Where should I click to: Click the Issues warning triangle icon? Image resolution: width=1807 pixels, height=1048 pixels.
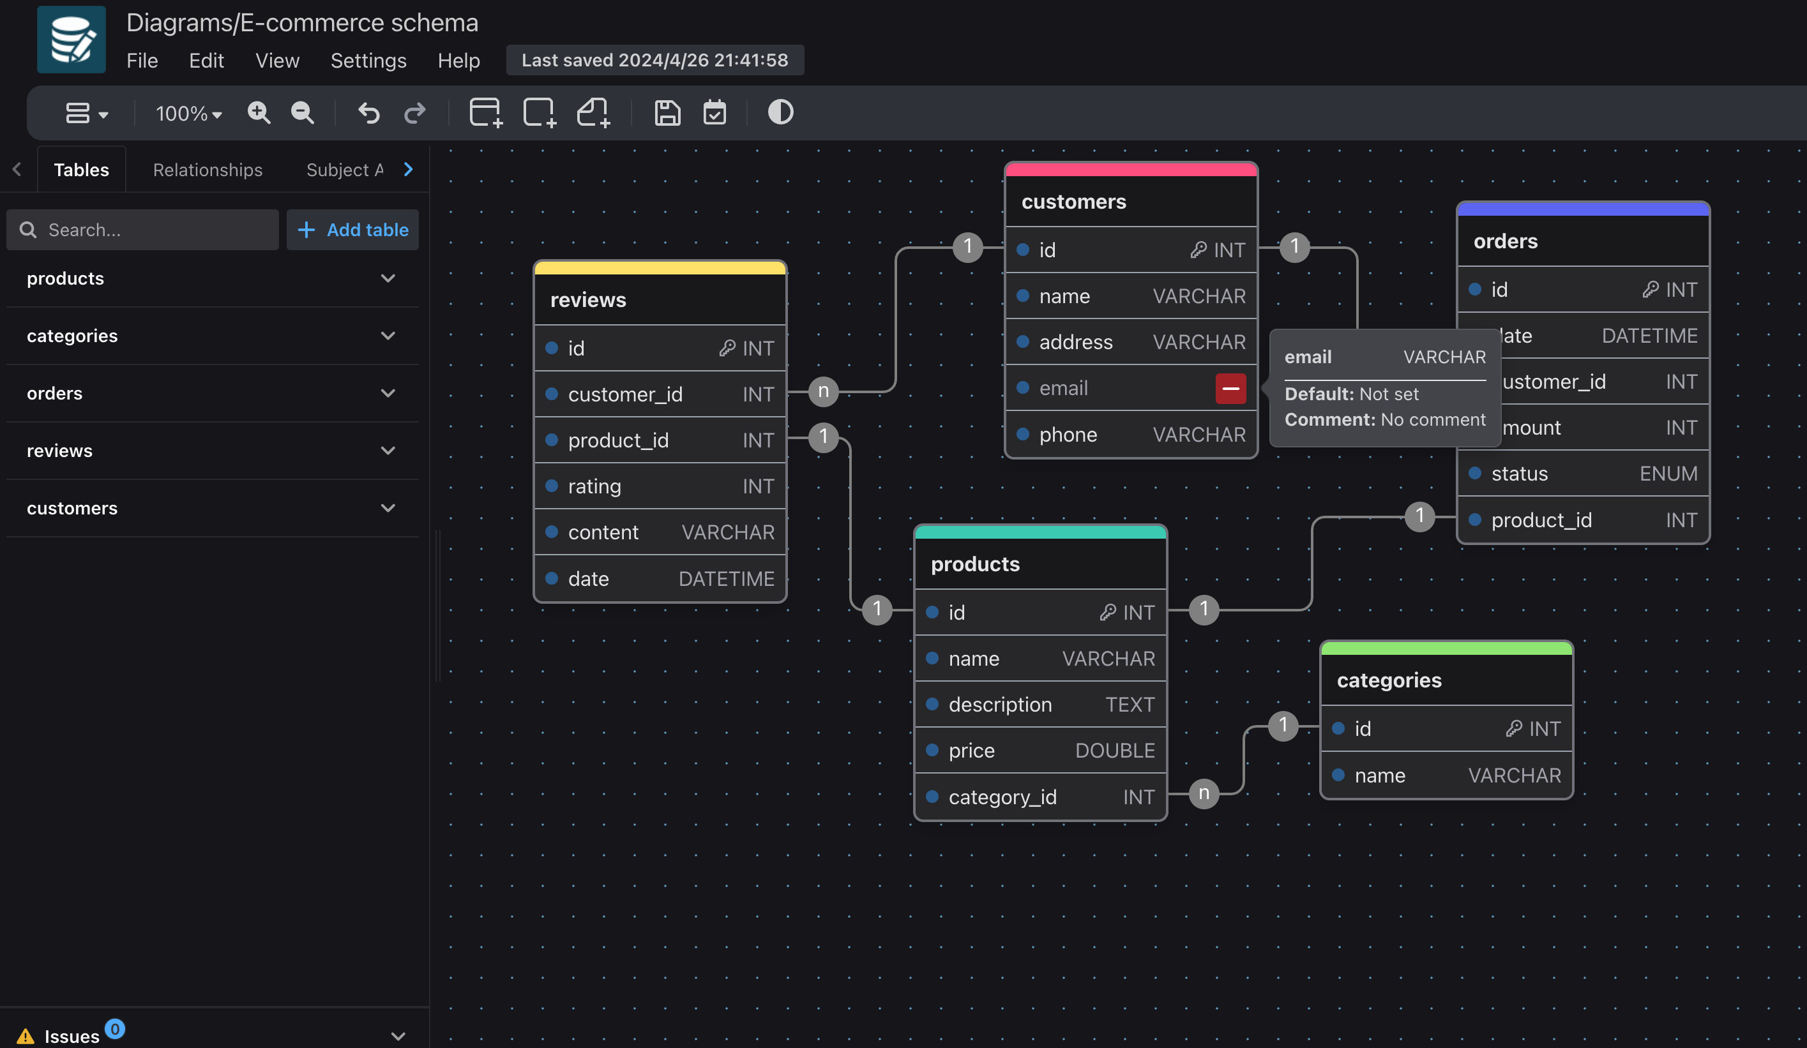tap(25, 1036)
